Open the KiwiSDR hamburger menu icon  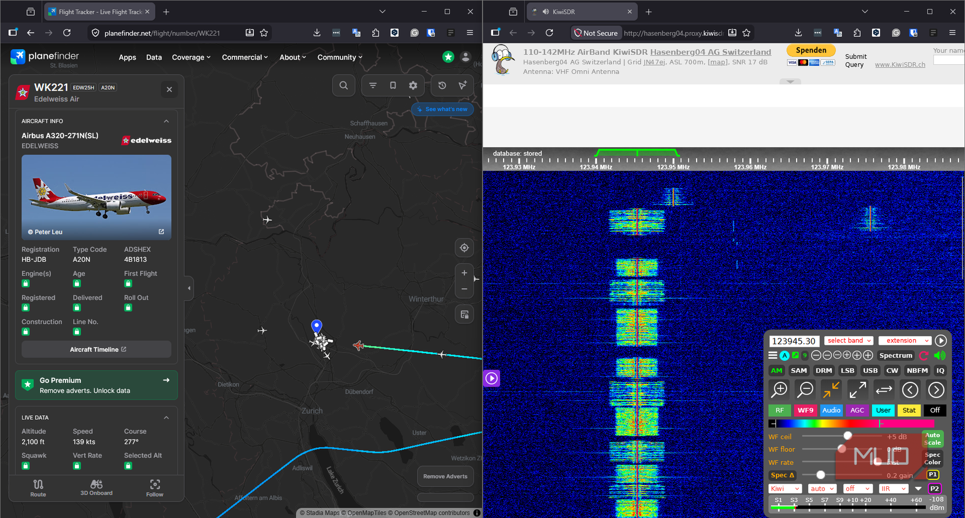[x=773, y=355]
